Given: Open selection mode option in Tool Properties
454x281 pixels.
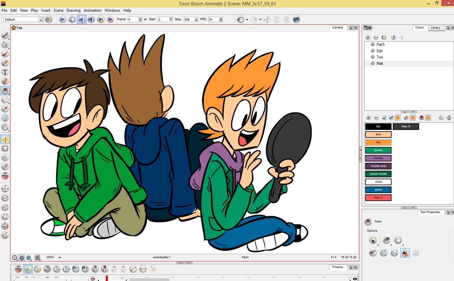Looking at the screenshot, I should click(373, 241).
